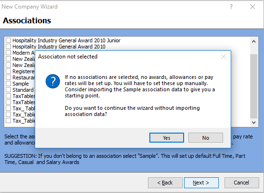Viewport: 264px width, 193px height.
Task: Click the list scrollbar down arrow
Action: (254, 123)
